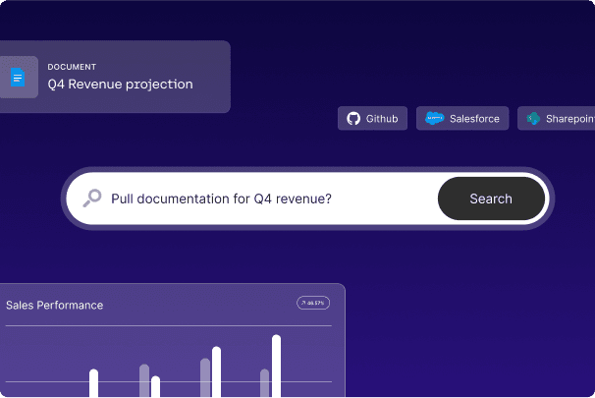Click the Sales Performance card title
Image resolution: width=595 pixels, height=398 pixels.
55,306
